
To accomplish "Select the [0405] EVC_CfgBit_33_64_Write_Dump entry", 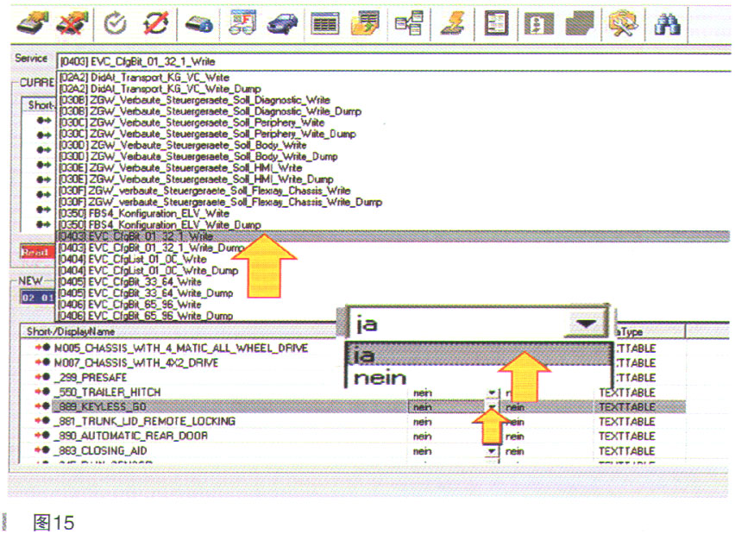I will pos(146,293).
